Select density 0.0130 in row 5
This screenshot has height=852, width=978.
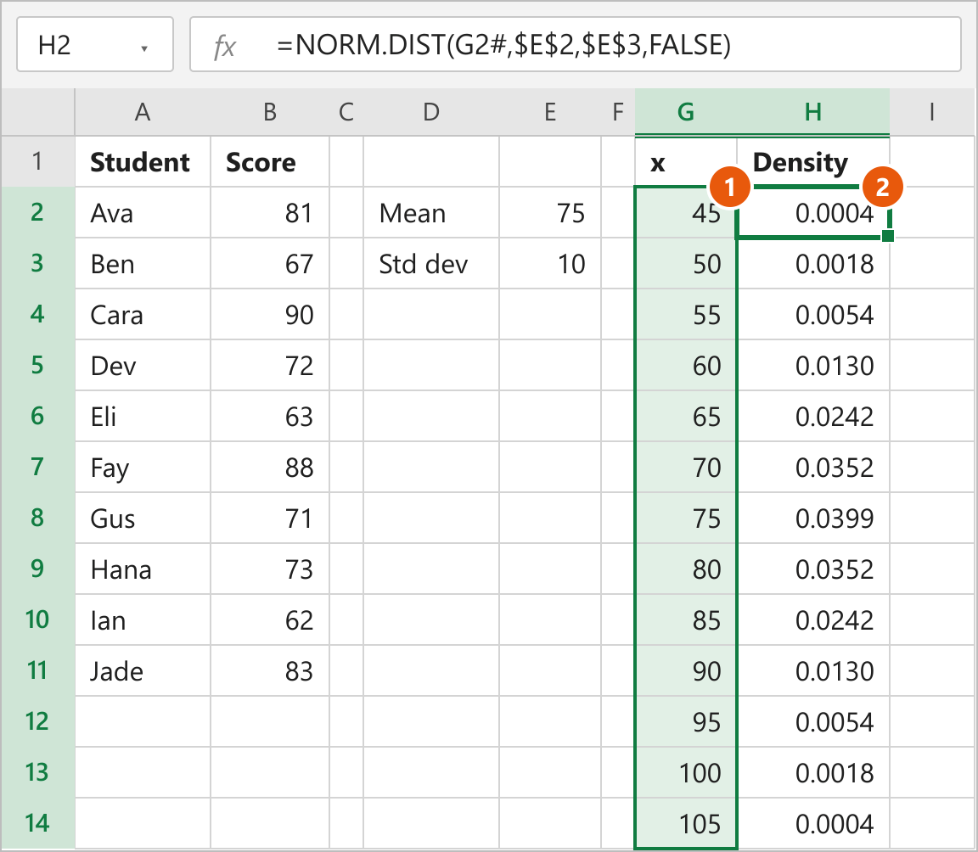(x=812, y=365)
